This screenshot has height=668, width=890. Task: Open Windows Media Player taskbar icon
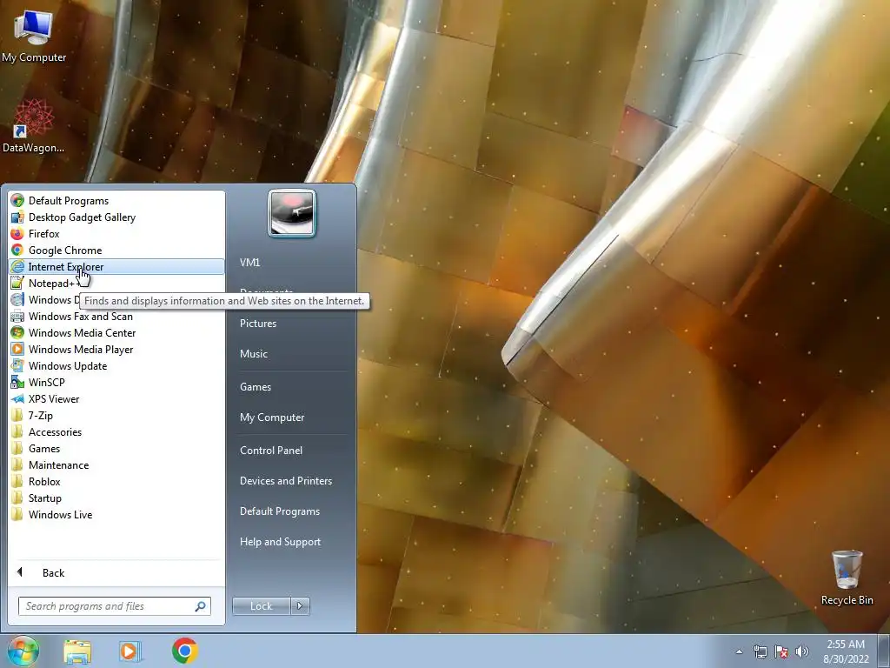[130, 651]
